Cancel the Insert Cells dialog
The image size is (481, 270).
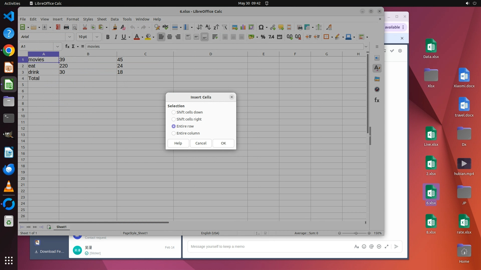[x=201, y=143]
